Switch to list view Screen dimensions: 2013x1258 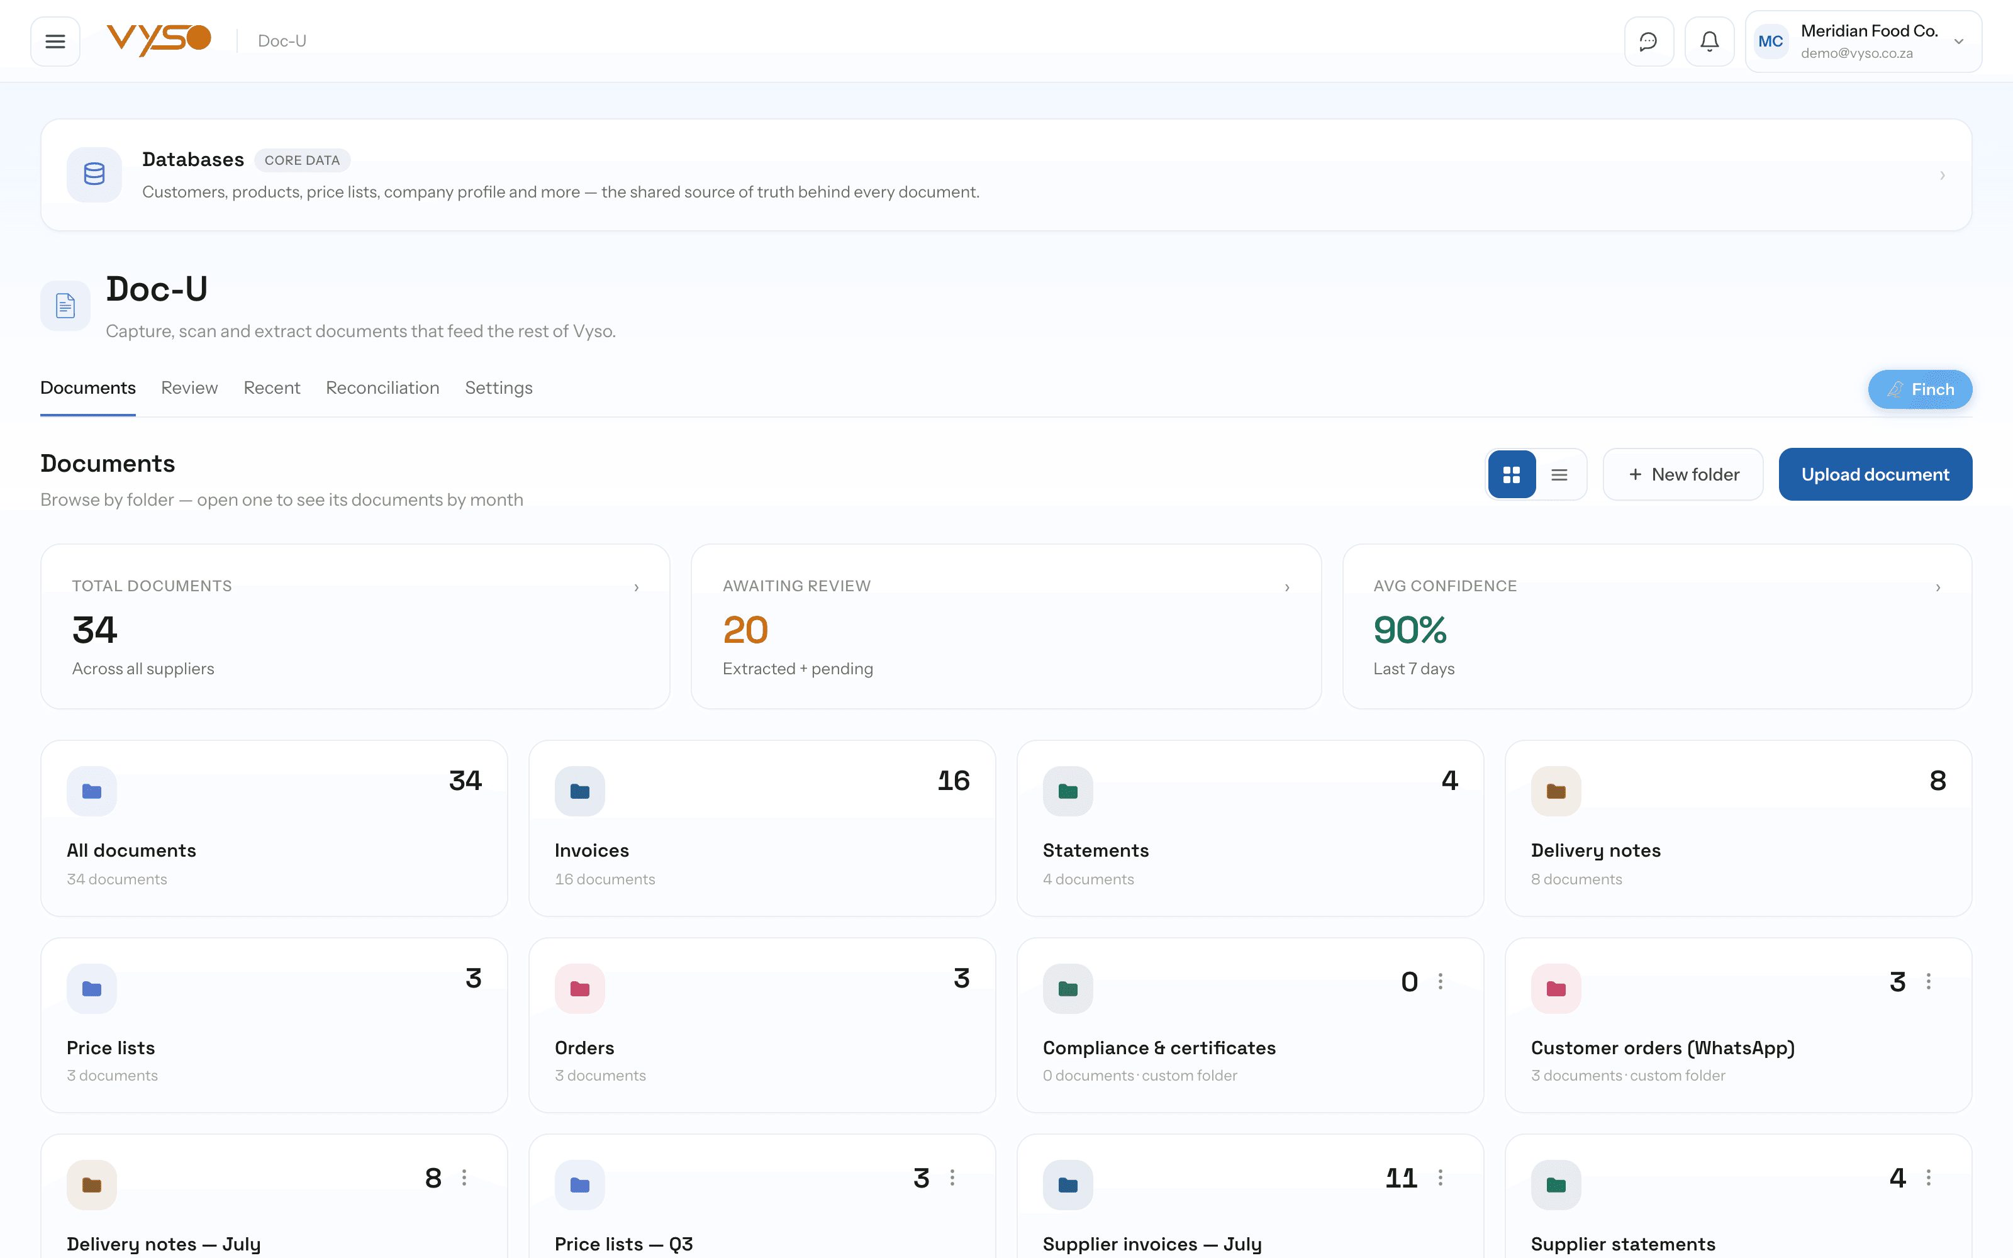(x=1559, y=474)
